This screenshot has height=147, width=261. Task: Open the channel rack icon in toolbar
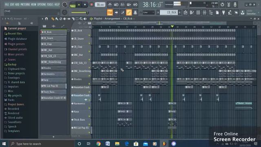198,12
